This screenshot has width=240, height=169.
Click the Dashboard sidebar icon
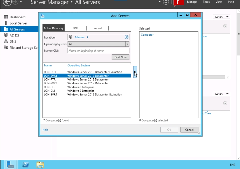[x=6, y=17]
